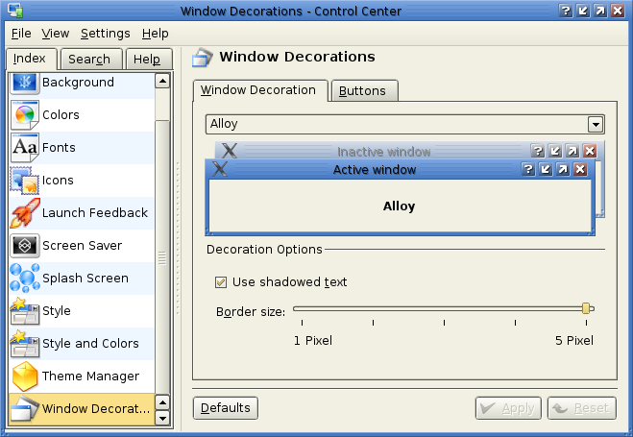Click the Inactive window preview X icon
This screenshot has height=437, width=633.
point(230,151)
